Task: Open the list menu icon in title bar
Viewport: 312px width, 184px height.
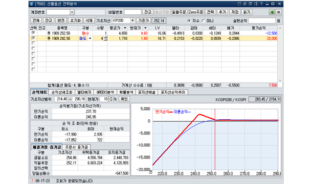Action: (256, 4)
